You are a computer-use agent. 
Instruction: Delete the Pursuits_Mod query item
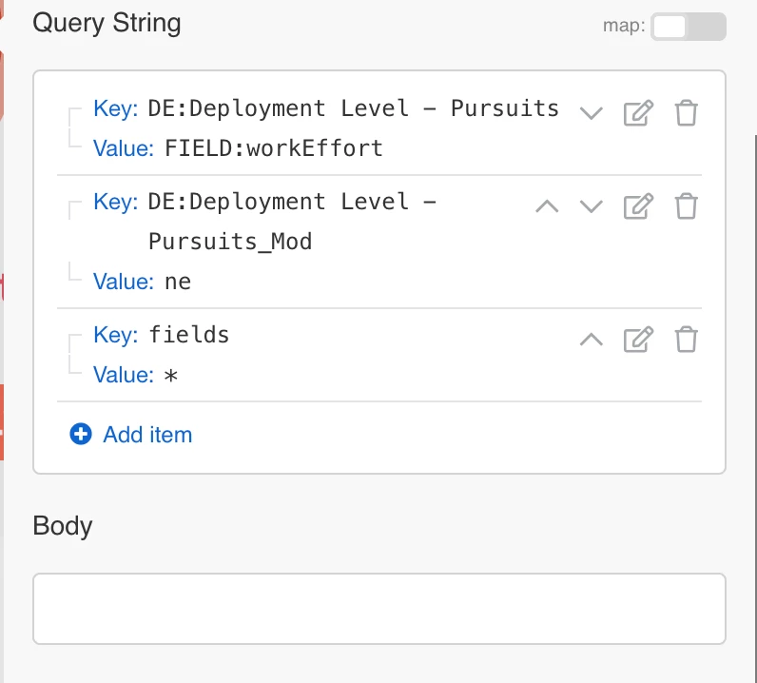[x=686, y=205]
